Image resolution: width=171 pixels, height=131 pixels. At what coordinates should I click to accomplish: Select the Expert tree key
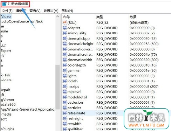pyautogui.click(x=6, y=51)
